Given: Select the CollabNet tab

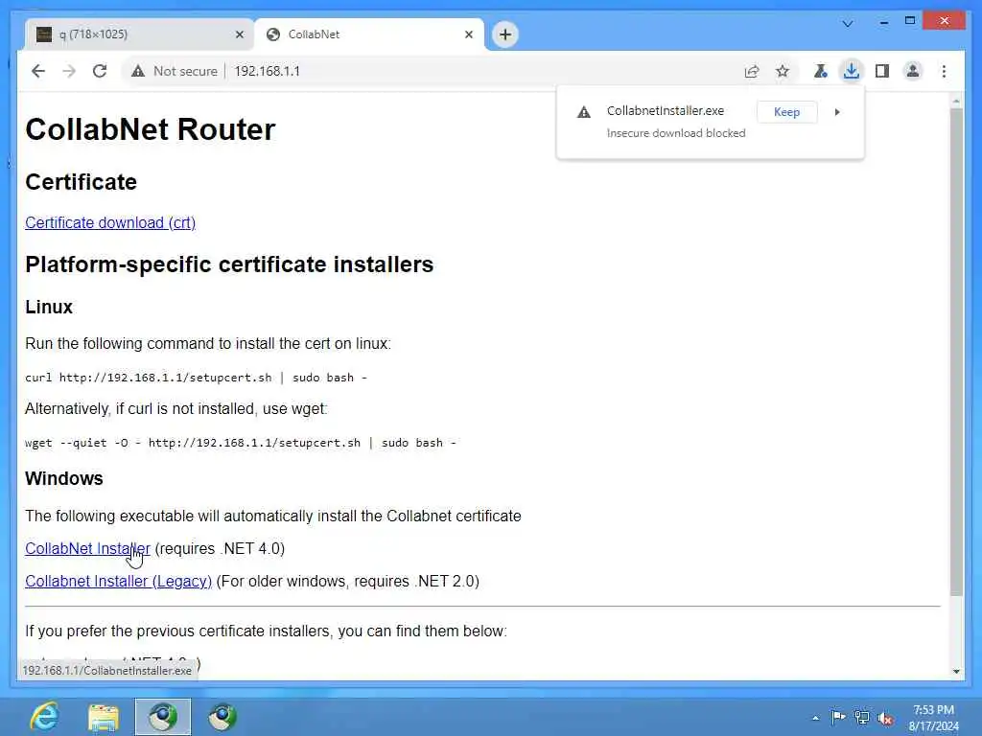Looking at the screenshot, I should click(369, 34).
